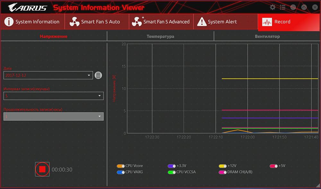Delete the selected record with trash icon

click(98, 75)
